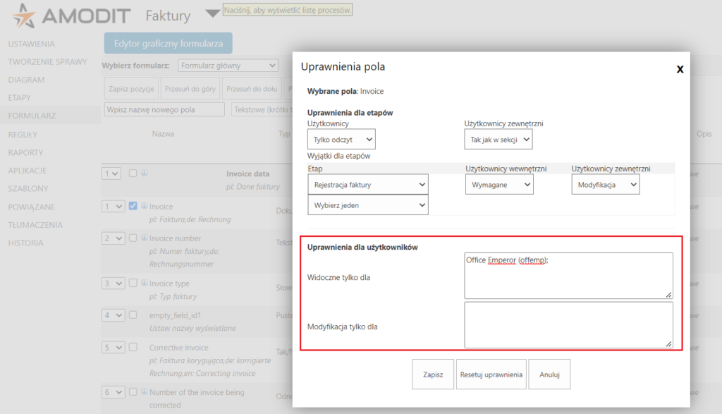722x414 pixels.
Task: Click the info icon beside Invoice number
Action: click(144, 238)
